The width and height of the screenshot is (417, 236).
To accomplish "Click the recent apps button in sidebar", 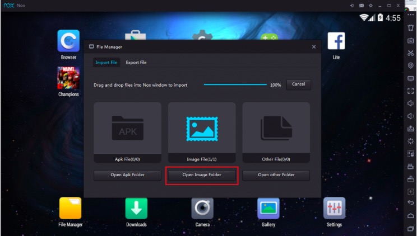I will click(x=411, y=229).
